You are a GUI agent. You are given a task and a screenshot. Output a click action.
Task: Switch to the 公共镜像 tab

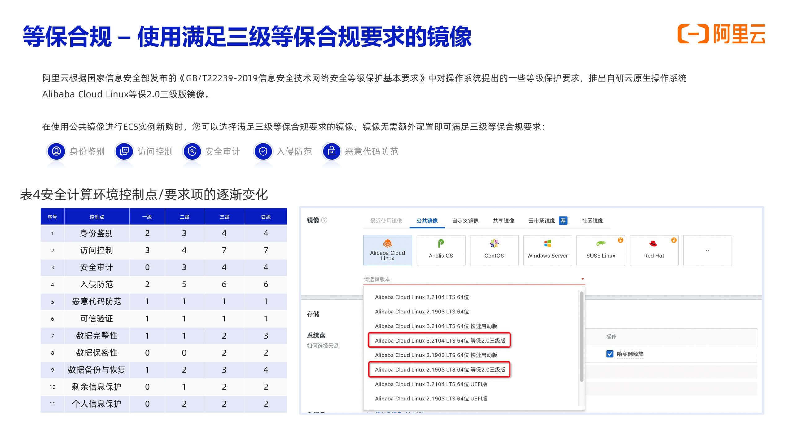pyautogui.click(x=427, y=221)
